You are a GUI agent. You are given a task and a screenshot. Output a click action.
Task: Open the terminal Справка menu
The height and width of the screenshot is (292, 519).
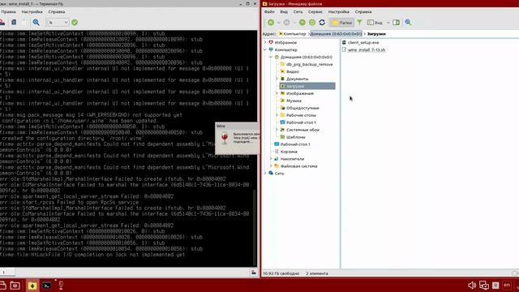[57, 11]
